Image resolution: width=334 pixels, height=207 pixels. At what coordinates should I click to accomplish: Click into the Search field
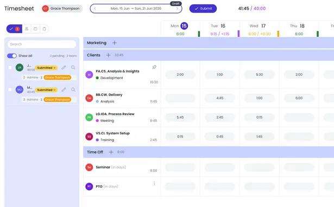point(42,44)
